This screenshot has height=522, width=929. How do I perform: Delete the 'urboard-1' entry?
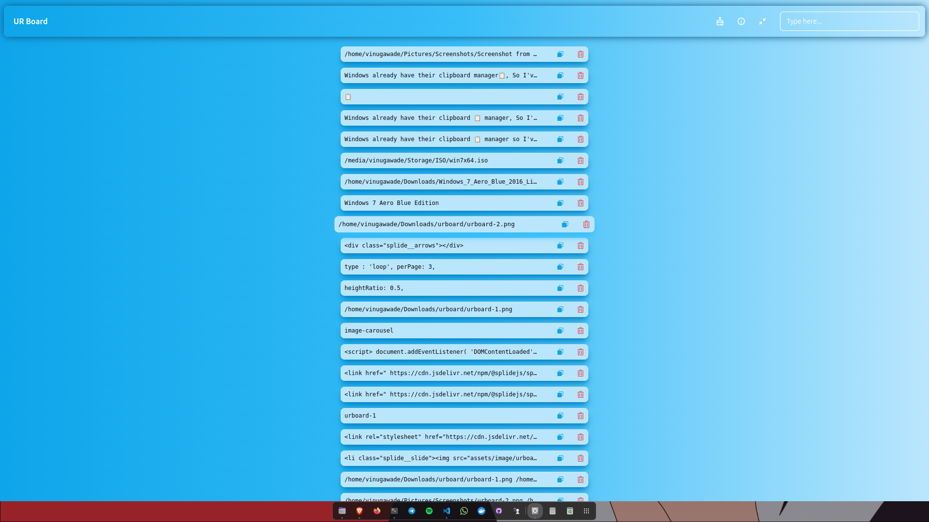(x=581, y=416)
